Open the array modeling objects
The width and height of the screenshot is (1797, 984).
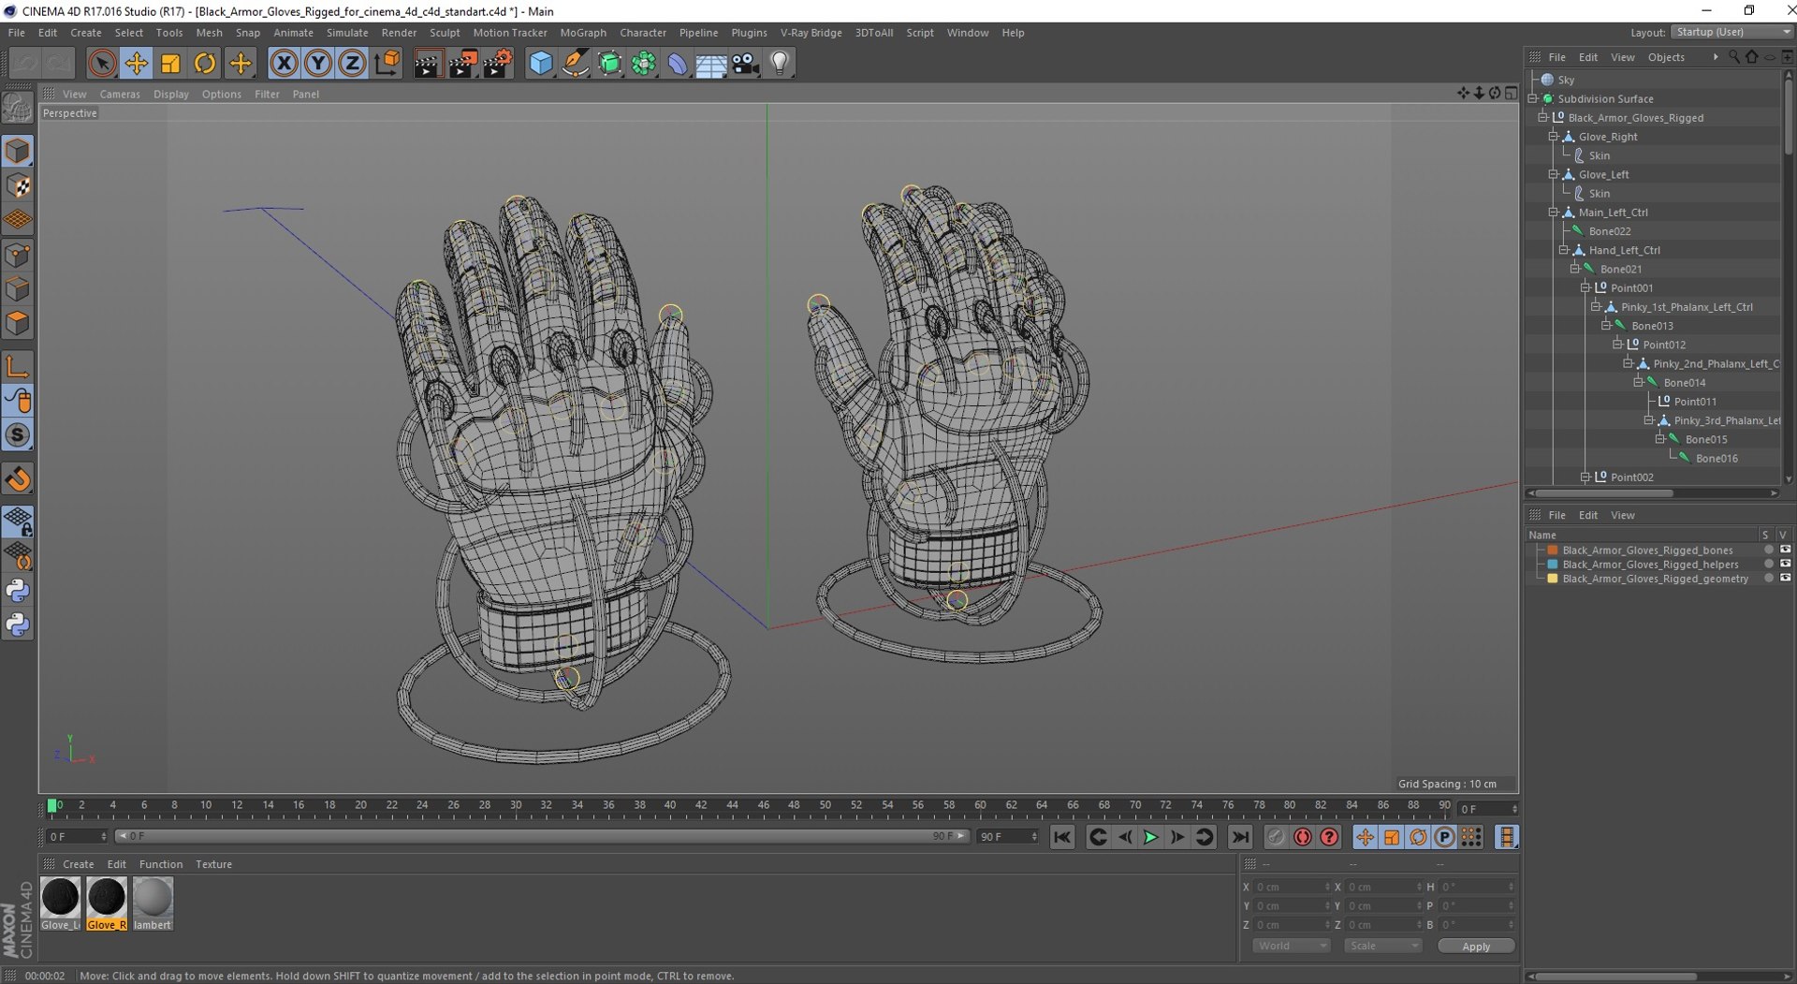644,64
